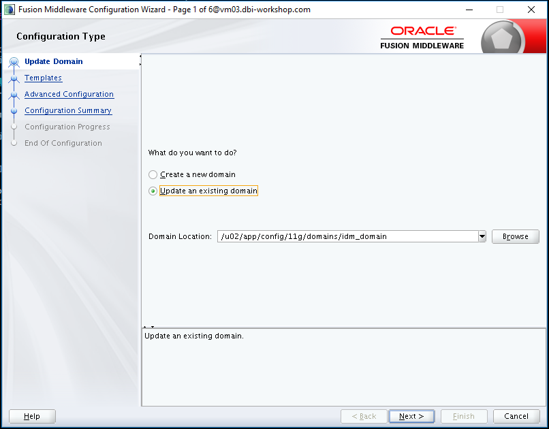Cancel the configuration wizard
Image resolution: width=549 pixels, height=429 pixels.
[x=516, y=416]
